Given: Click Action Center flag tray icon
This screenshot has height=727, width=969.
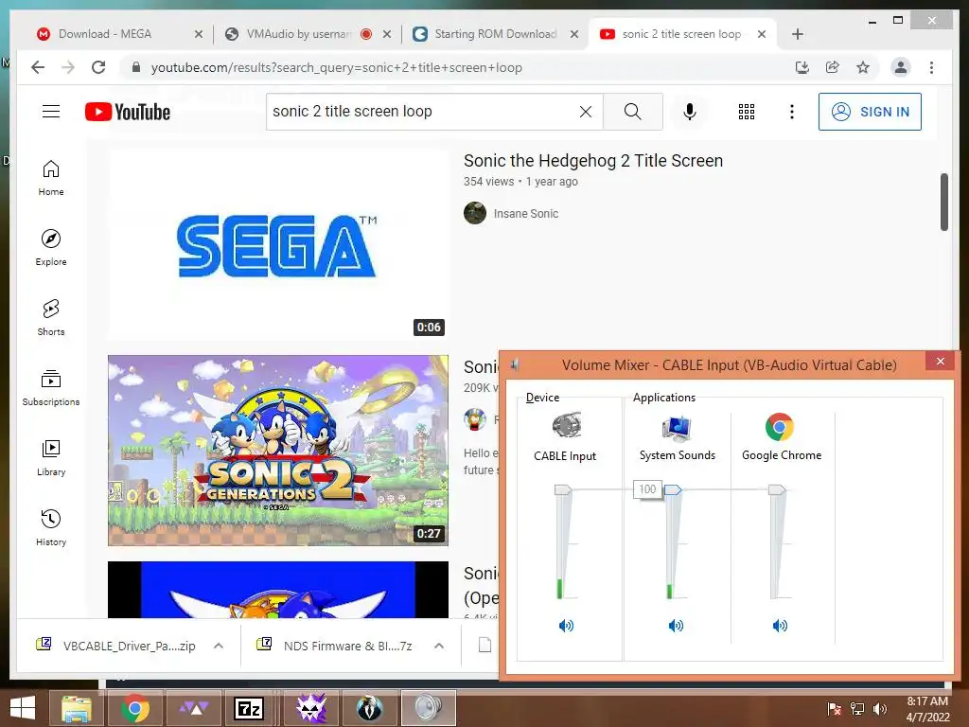Looking at the screenshot, I should (835, 708).
